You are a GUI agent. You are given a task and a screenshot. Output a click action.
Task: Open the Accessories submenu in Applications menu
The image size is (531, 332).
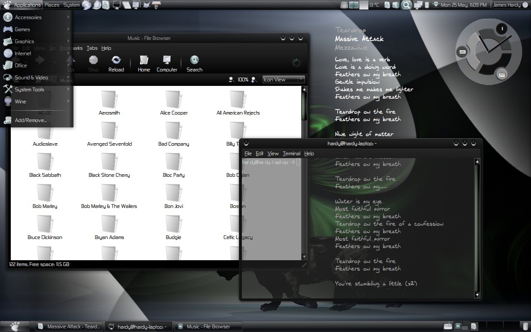(37, 17)
